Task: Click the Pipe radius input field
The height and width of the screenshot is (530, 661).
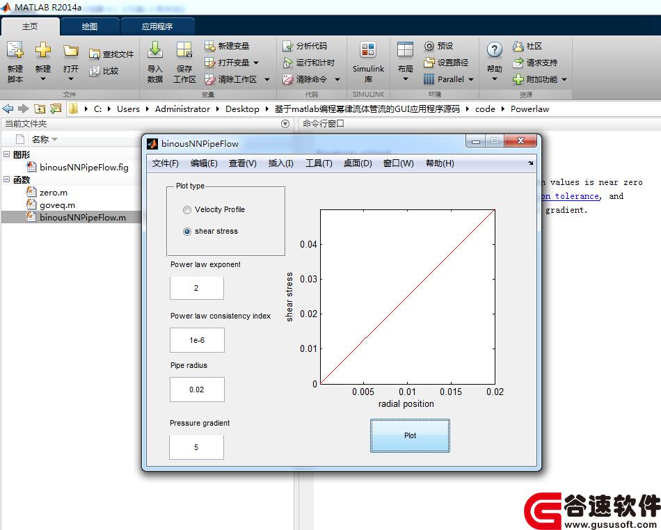Action: (197, 390)
